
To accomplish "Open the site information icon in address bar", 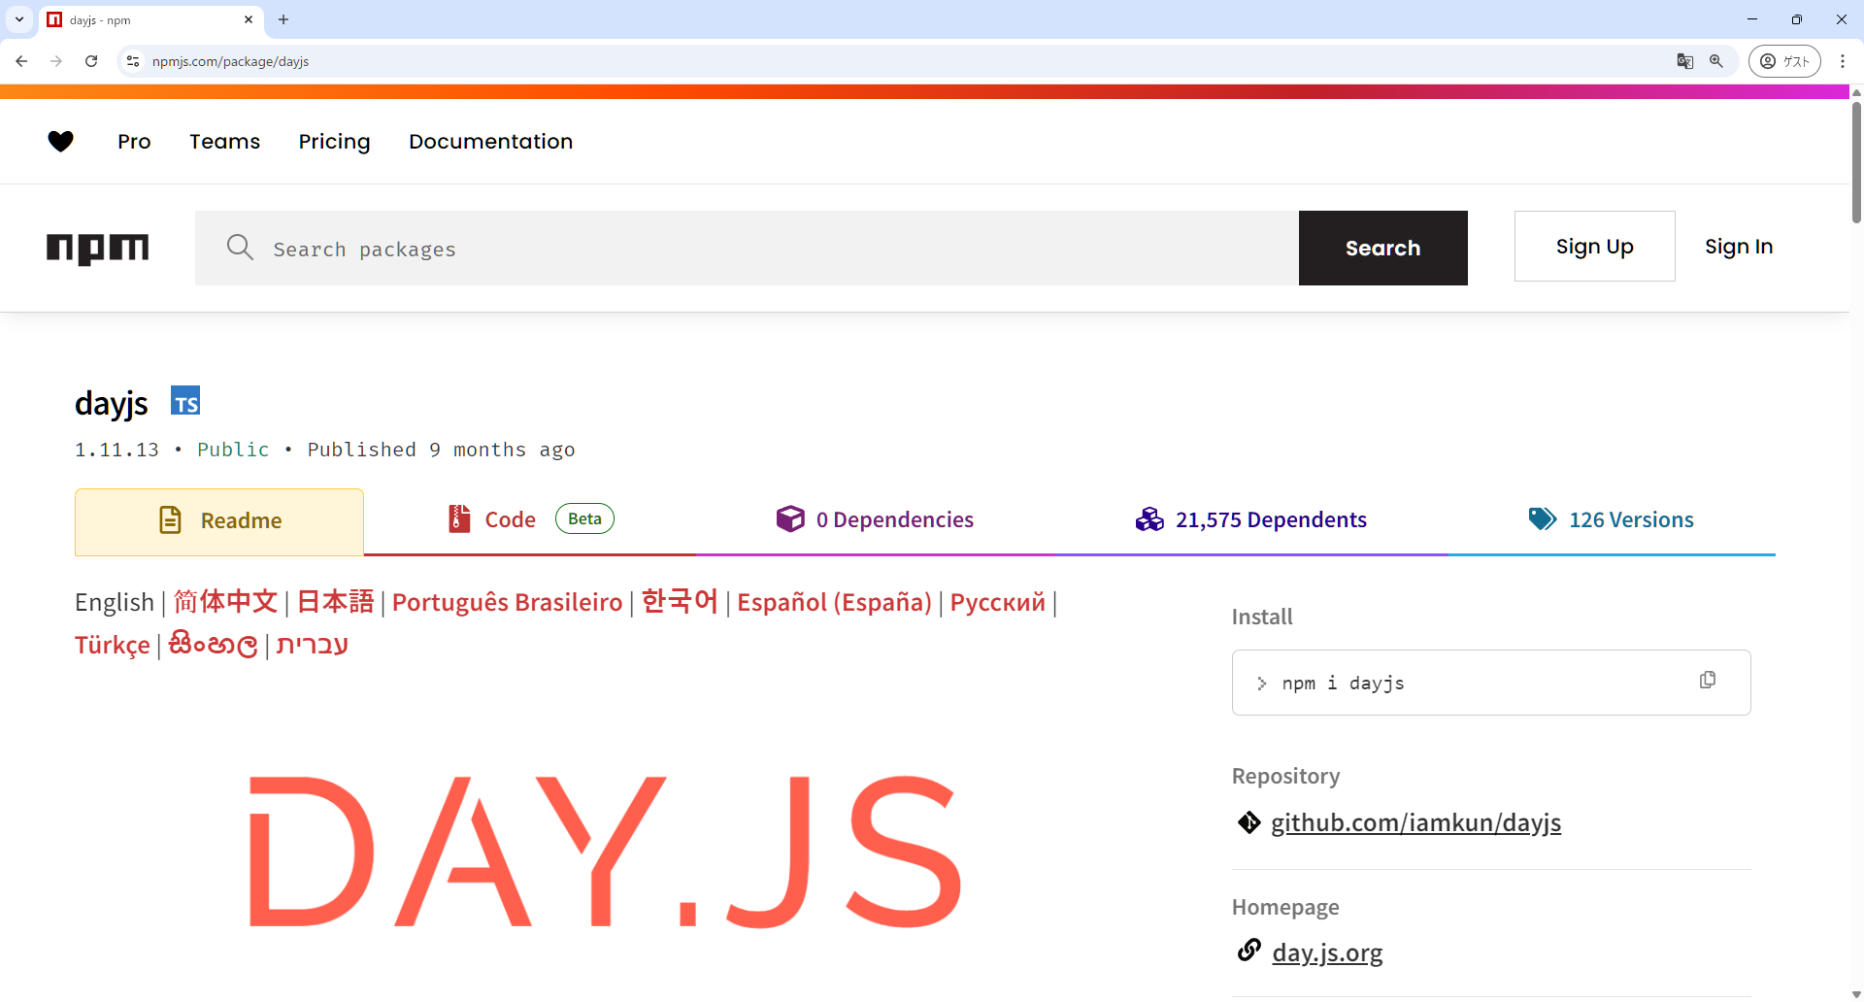I will pyautogui.click(x=133, y=61).
